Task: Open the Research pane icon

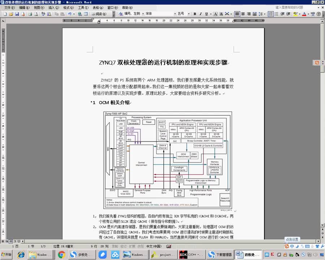Action: [x=49, y=14]
